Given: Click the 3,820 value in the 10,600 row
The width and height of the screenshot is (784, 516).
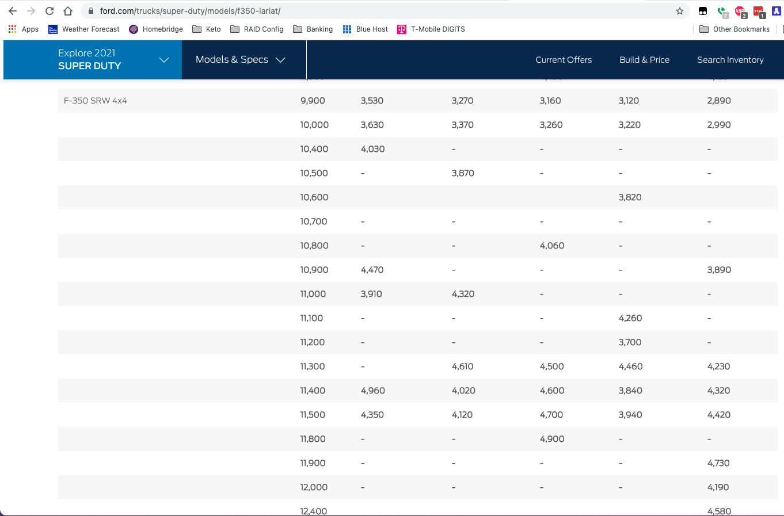Looking at the screenshot, I should tap(630, 197).
